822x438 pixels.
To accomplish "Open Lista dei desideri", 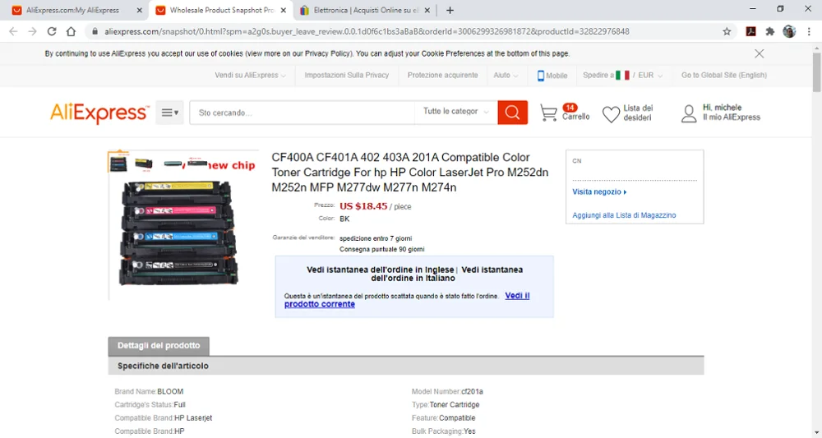I will (x=638, y=113).
